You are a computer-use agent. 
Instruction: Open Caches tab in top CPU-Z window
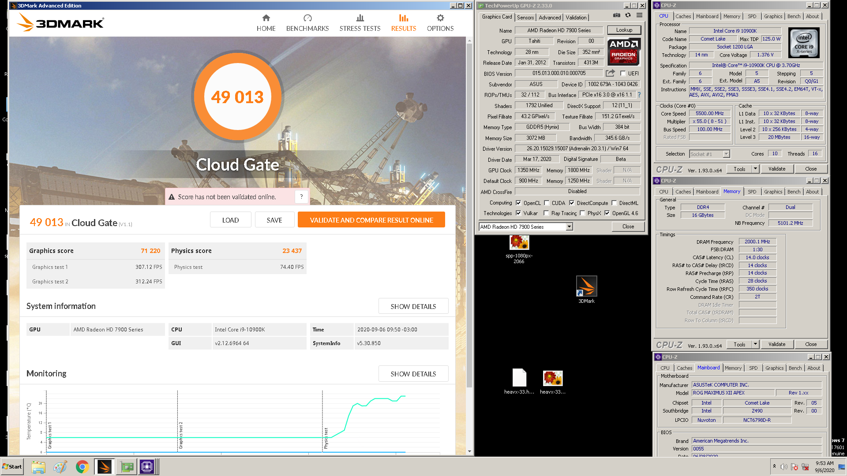(683, 16)
